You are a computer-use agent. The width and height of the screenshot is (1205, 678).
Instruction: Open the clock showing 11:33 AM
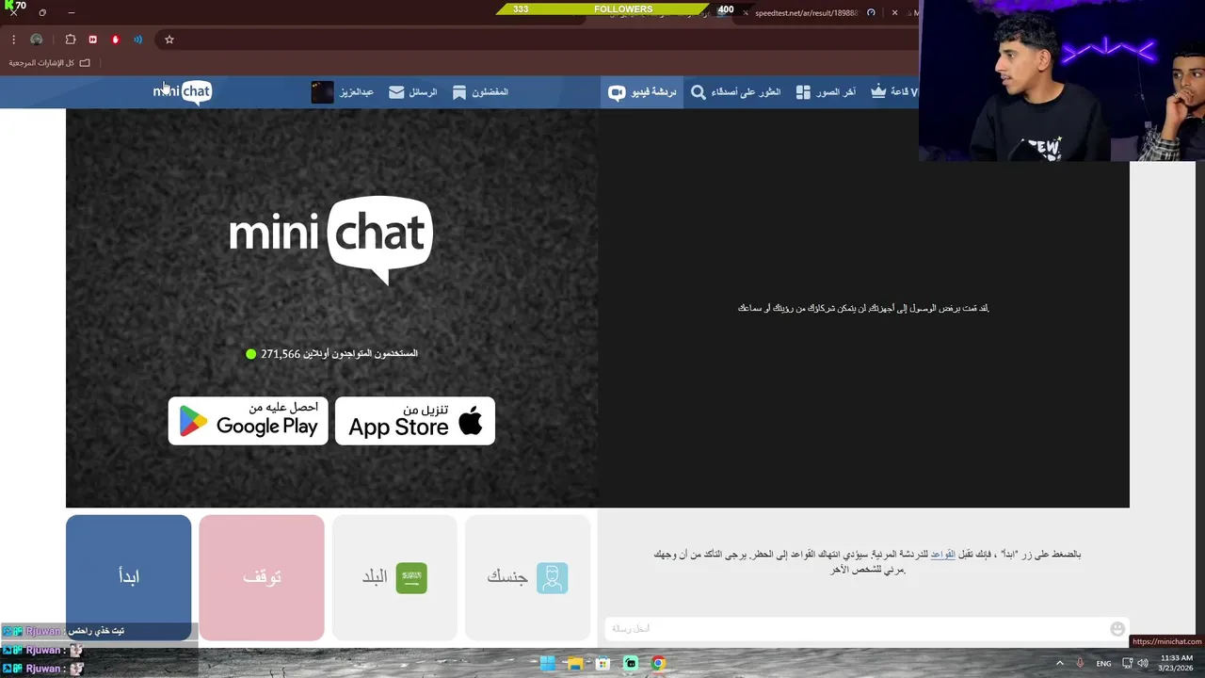click(x=1176, y=663)
